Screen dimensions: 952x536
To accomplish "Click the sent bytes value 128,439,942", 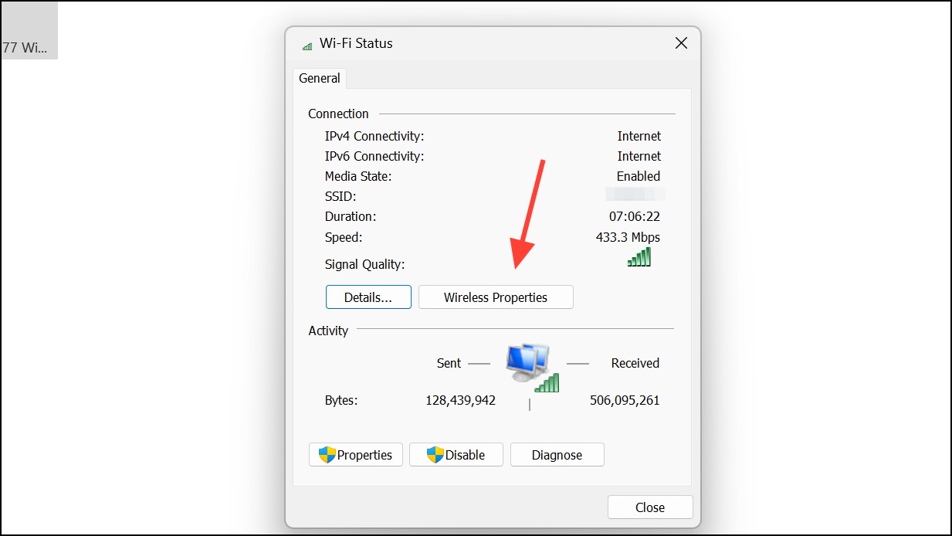I will (461, 401).
